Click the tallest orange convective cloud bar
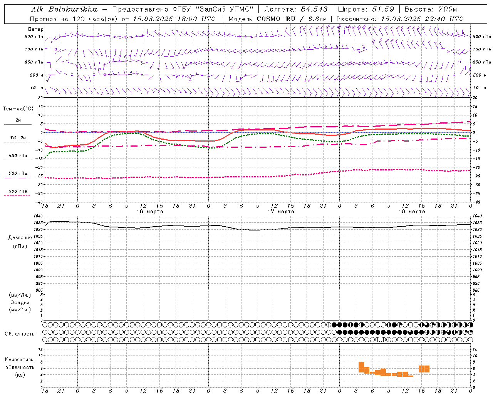 (x=361, y=367)
